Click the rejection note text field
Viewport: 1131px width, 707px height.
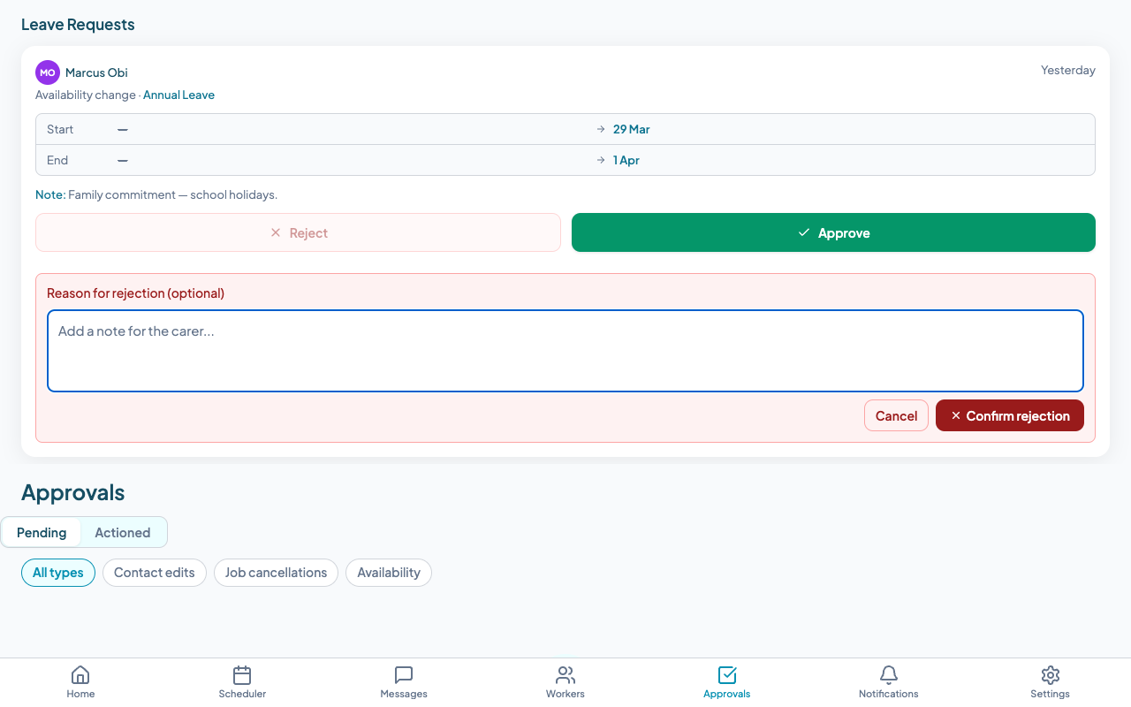tap(565, 349)
